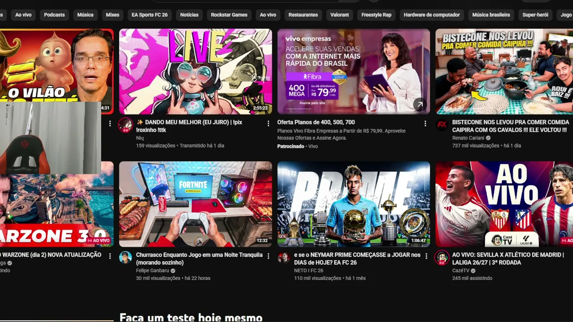Select the Ao vivo chip next to Podcasts

[x=23, y=15]
